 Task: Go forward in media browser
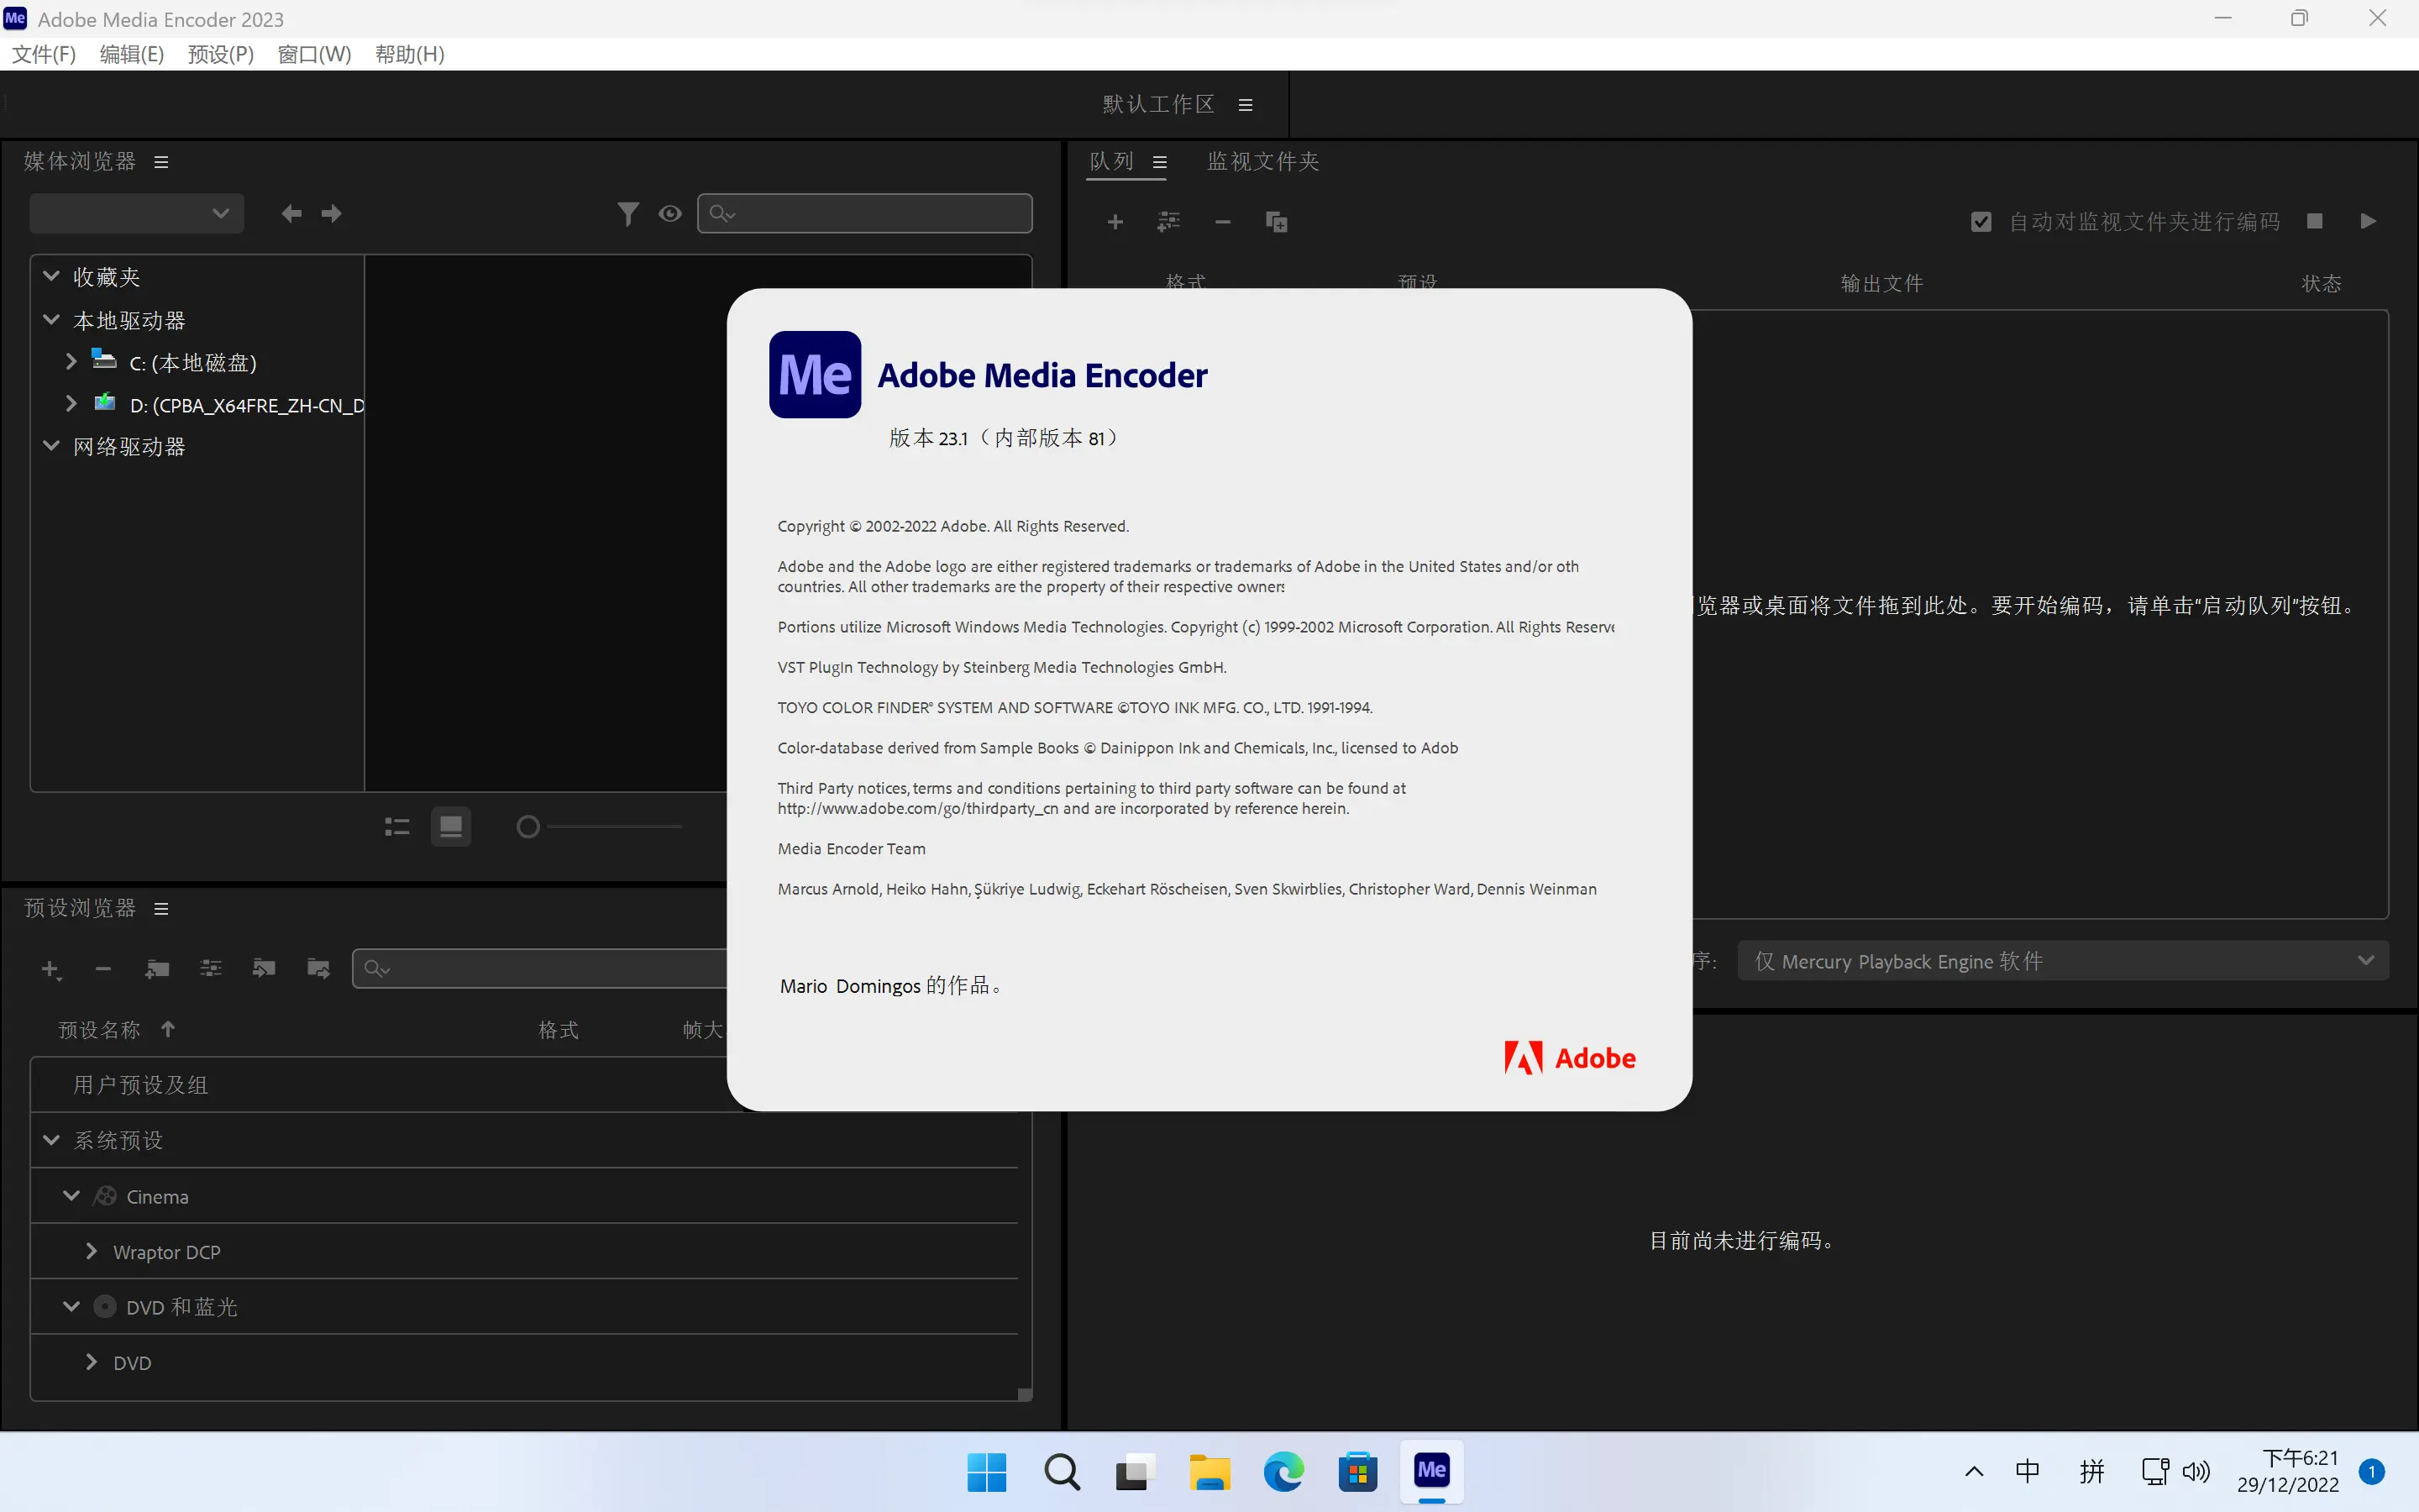click(x=332, y=213)
